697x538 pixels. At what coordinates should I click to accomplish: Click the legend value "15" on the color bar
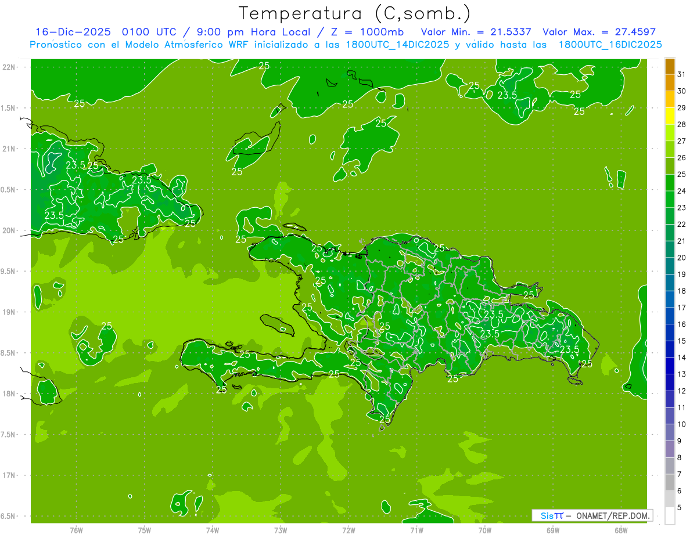tap(682, 341)
